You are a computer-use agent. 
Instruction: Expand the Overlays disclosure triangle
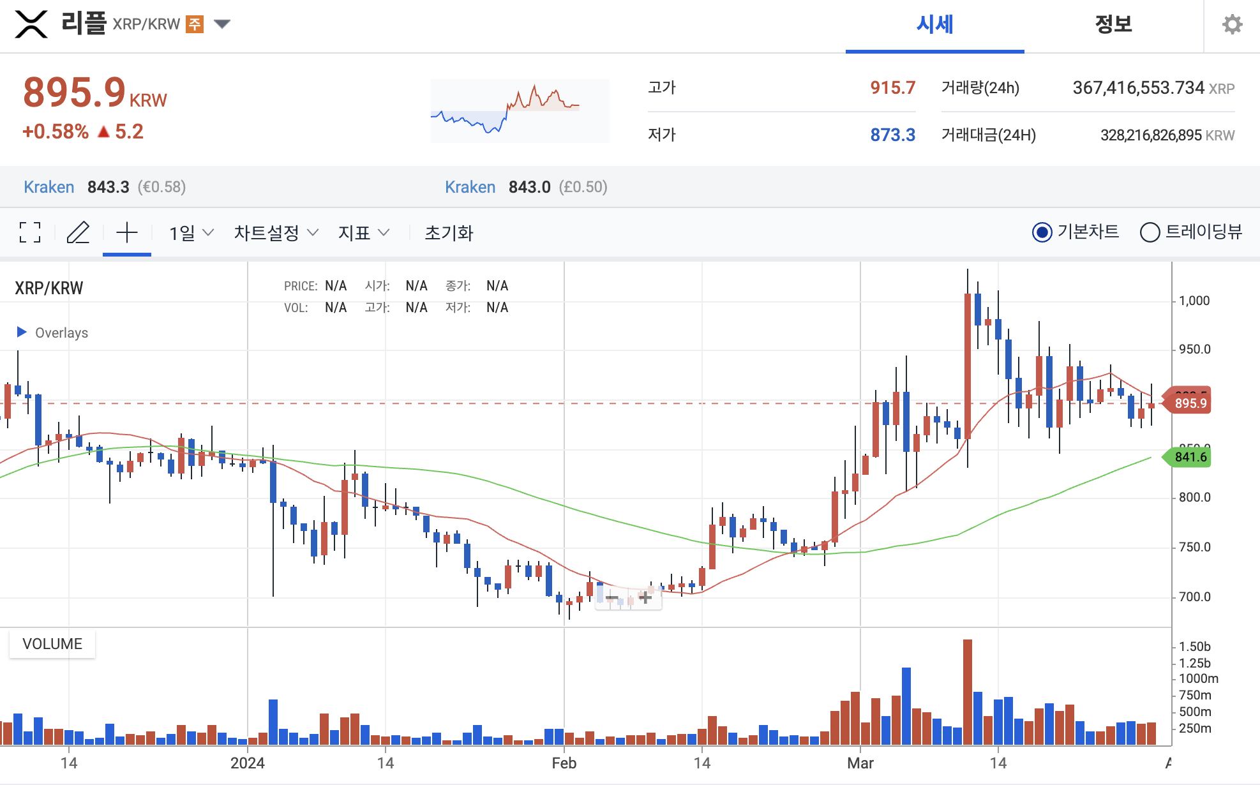click(22, 332)
